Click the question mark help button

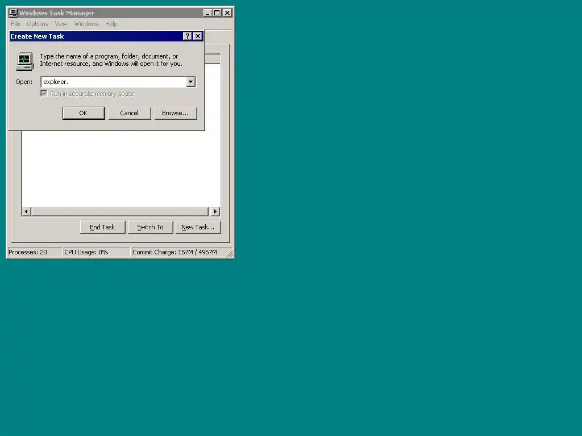pos(188,36)
